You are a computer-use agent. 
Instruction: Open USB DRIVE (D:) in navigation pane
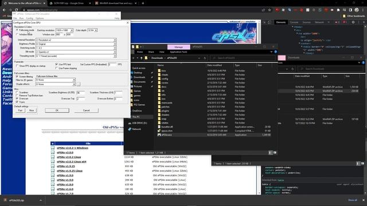(x=139, y=123)
